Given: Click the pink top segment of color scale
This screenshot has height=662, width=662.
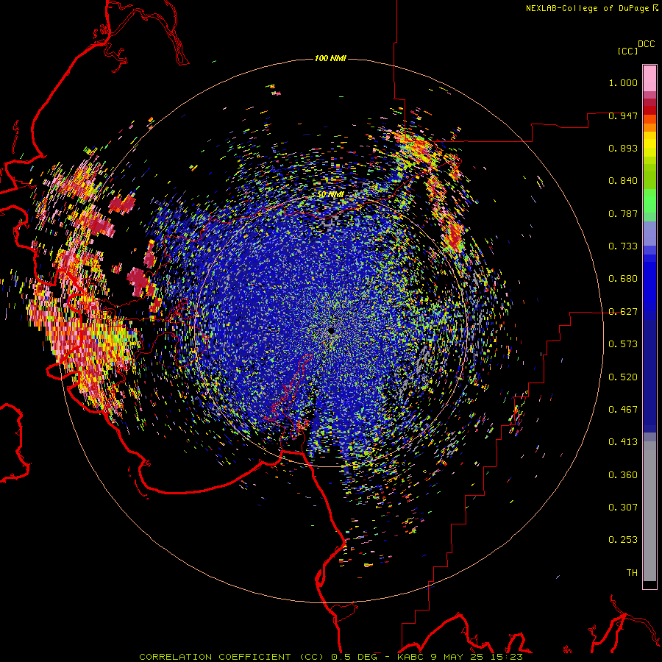Looking at the screenshot, I should 649,78.
